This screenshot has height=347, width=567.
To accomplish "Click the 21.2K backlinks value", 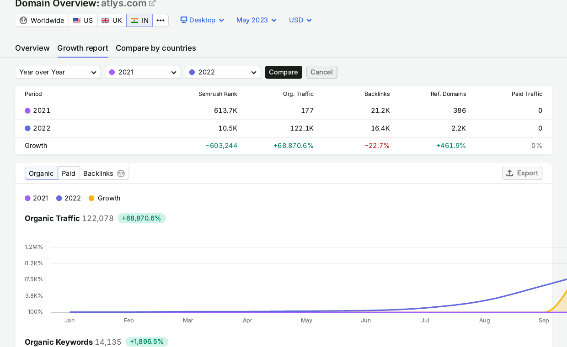I will 380,110.
